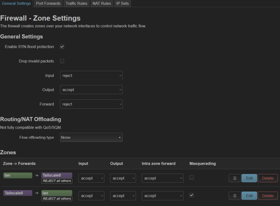Open the general Input policy dropdown

coord(91,75)
